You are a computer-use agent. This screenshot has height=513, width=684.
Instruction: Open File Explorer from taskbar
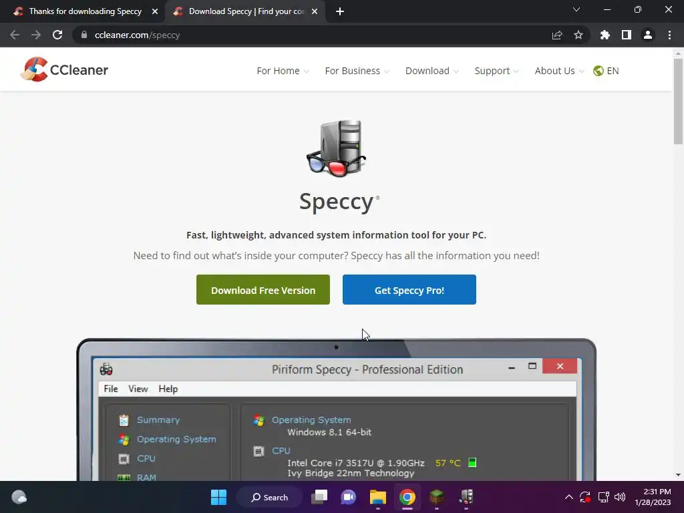click(378, 497)
